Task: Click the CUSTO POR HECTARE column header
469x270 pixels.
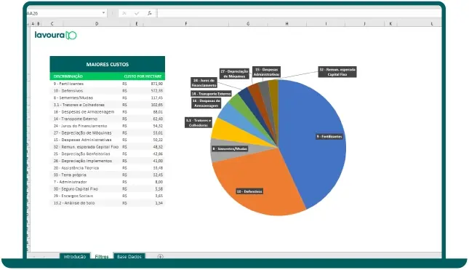Action: [x=143, y=76]
